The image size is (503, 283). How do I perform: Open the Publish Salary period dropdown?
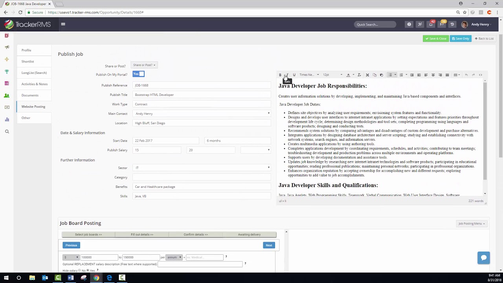coord(256,150)
